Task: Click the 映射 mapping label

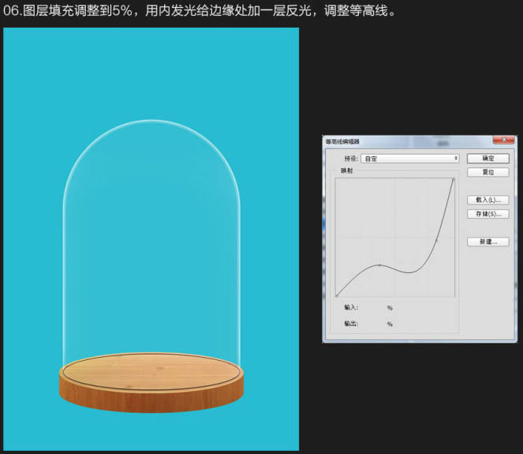Action: pyautogui.click(x=346, y=171)
